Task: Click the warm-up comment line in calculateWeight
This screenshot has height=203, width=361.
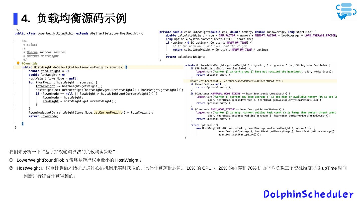Action: coord(210,46)
